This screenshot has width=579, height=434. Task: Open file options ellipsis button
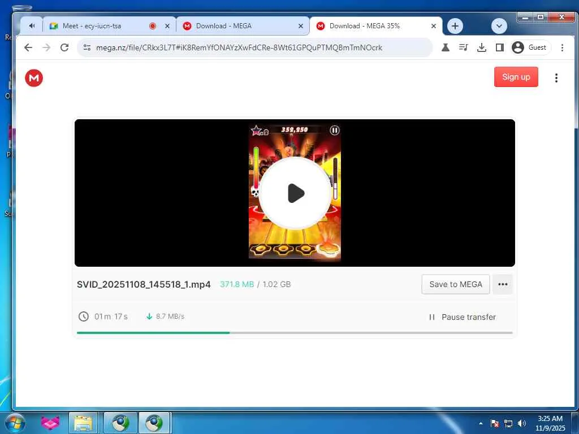click(x=503, y=284)
